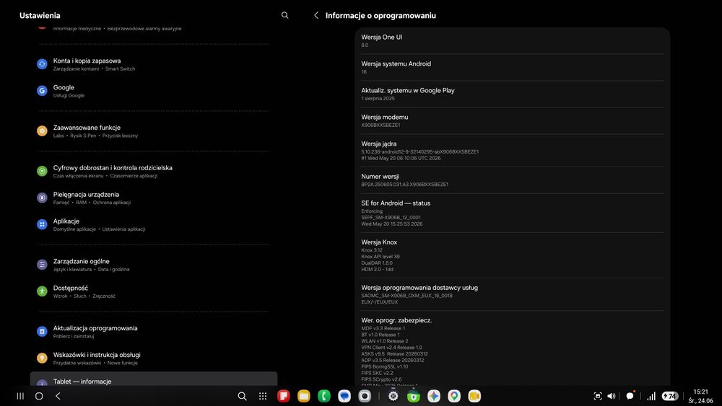722x406 pixels.
Task: Tap SE for Android — status row
Action: tap(512, 213)
